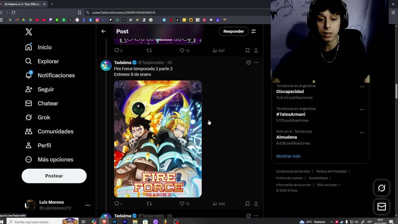Open the Discapacidad trending topic

click(x=290, y=91)
